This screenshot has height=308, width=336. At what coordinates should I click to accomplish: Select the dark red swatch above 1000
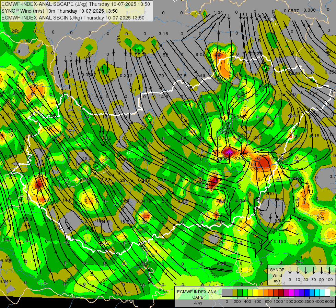click(x=281, y=293)
